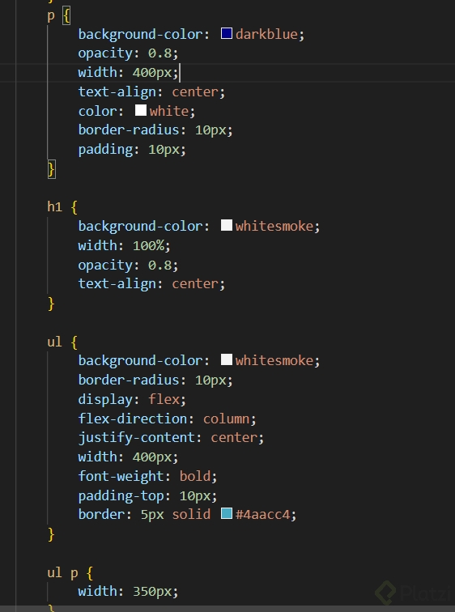Image resolution: width=455 pixels, height=612 pixels.
Task: Open the darkblue color swatch picker
Action: click(x=227, y=33)
